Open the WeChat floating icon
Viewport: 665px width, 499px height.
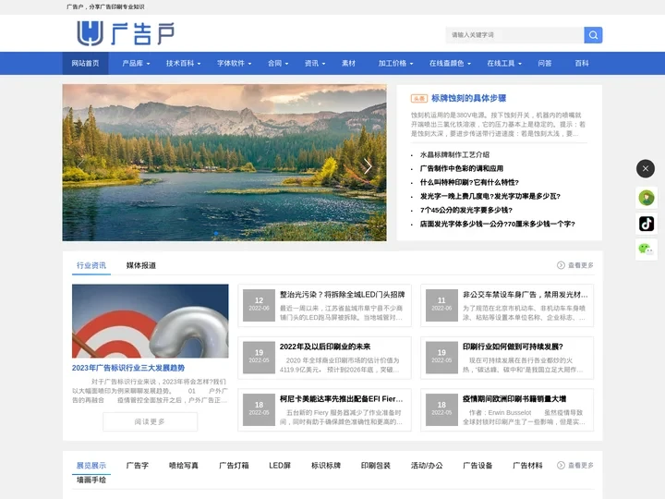(647, 249)
